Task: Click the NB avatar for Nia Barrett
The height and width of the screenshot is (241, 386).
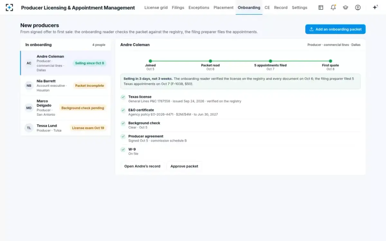Action: (29, 85)
